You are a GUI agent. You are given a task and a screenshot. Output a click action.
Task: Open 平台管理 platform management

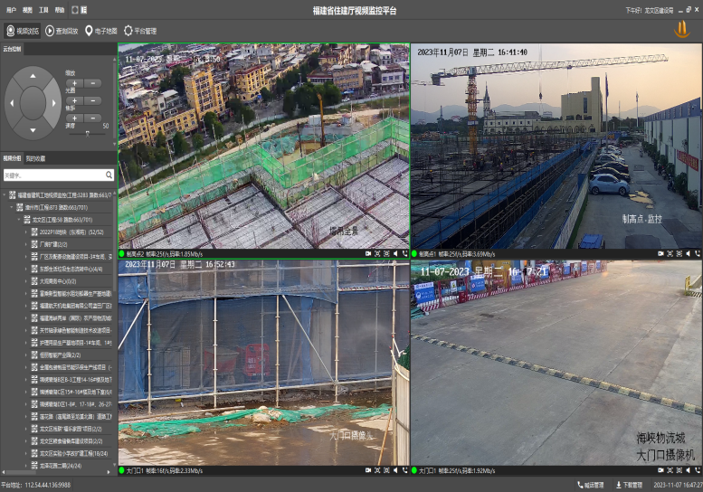[x=140, y=31]
